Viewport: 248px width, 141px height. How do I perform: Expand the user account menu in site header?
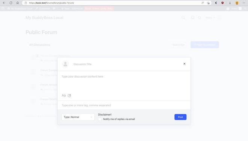click(210, 18)
